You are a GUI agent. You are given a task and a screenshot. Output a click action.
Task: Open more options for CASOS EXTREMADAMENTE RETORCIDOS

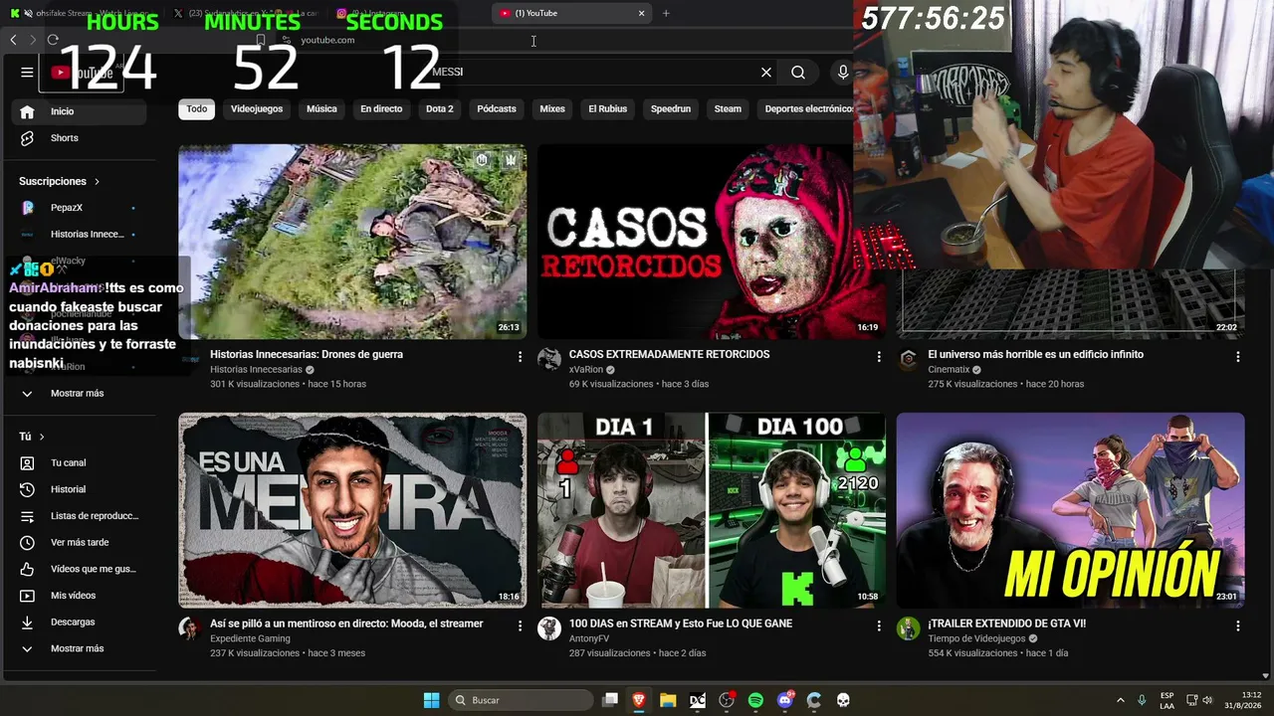[x=879, y=357]
